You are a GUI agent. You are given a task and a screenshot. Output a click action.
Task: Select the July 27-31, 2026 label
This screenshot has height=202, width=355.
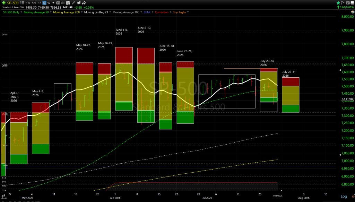click(289, 74)
